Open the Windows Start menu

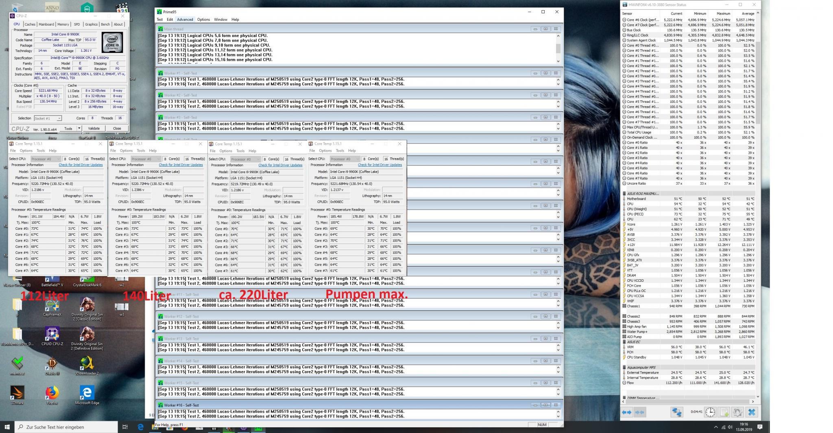tap(7, 427)
